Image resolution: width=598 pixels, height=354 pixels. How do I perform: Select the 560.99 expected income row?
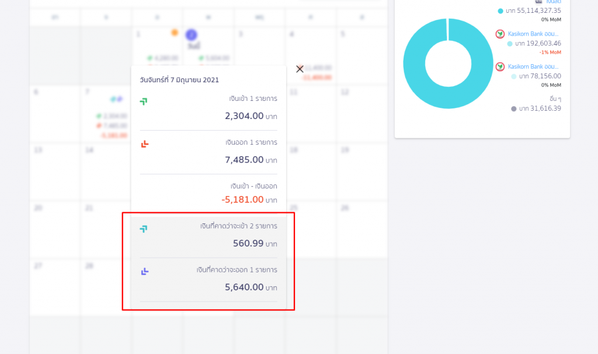click(208, 236)
